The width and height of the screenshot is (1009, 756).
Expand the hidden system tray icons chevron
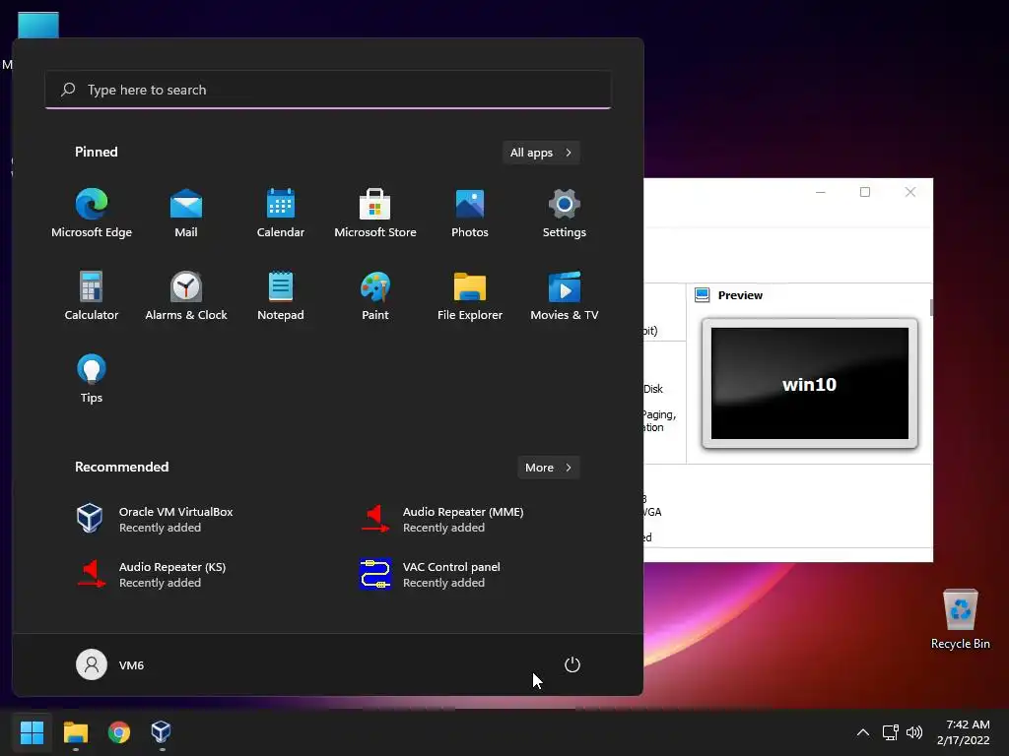(x=863, y=732)
